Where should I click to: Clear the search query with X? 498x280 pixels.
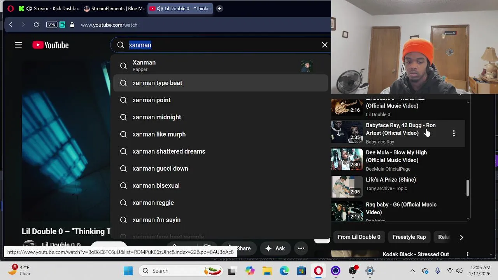pos(324,45)
